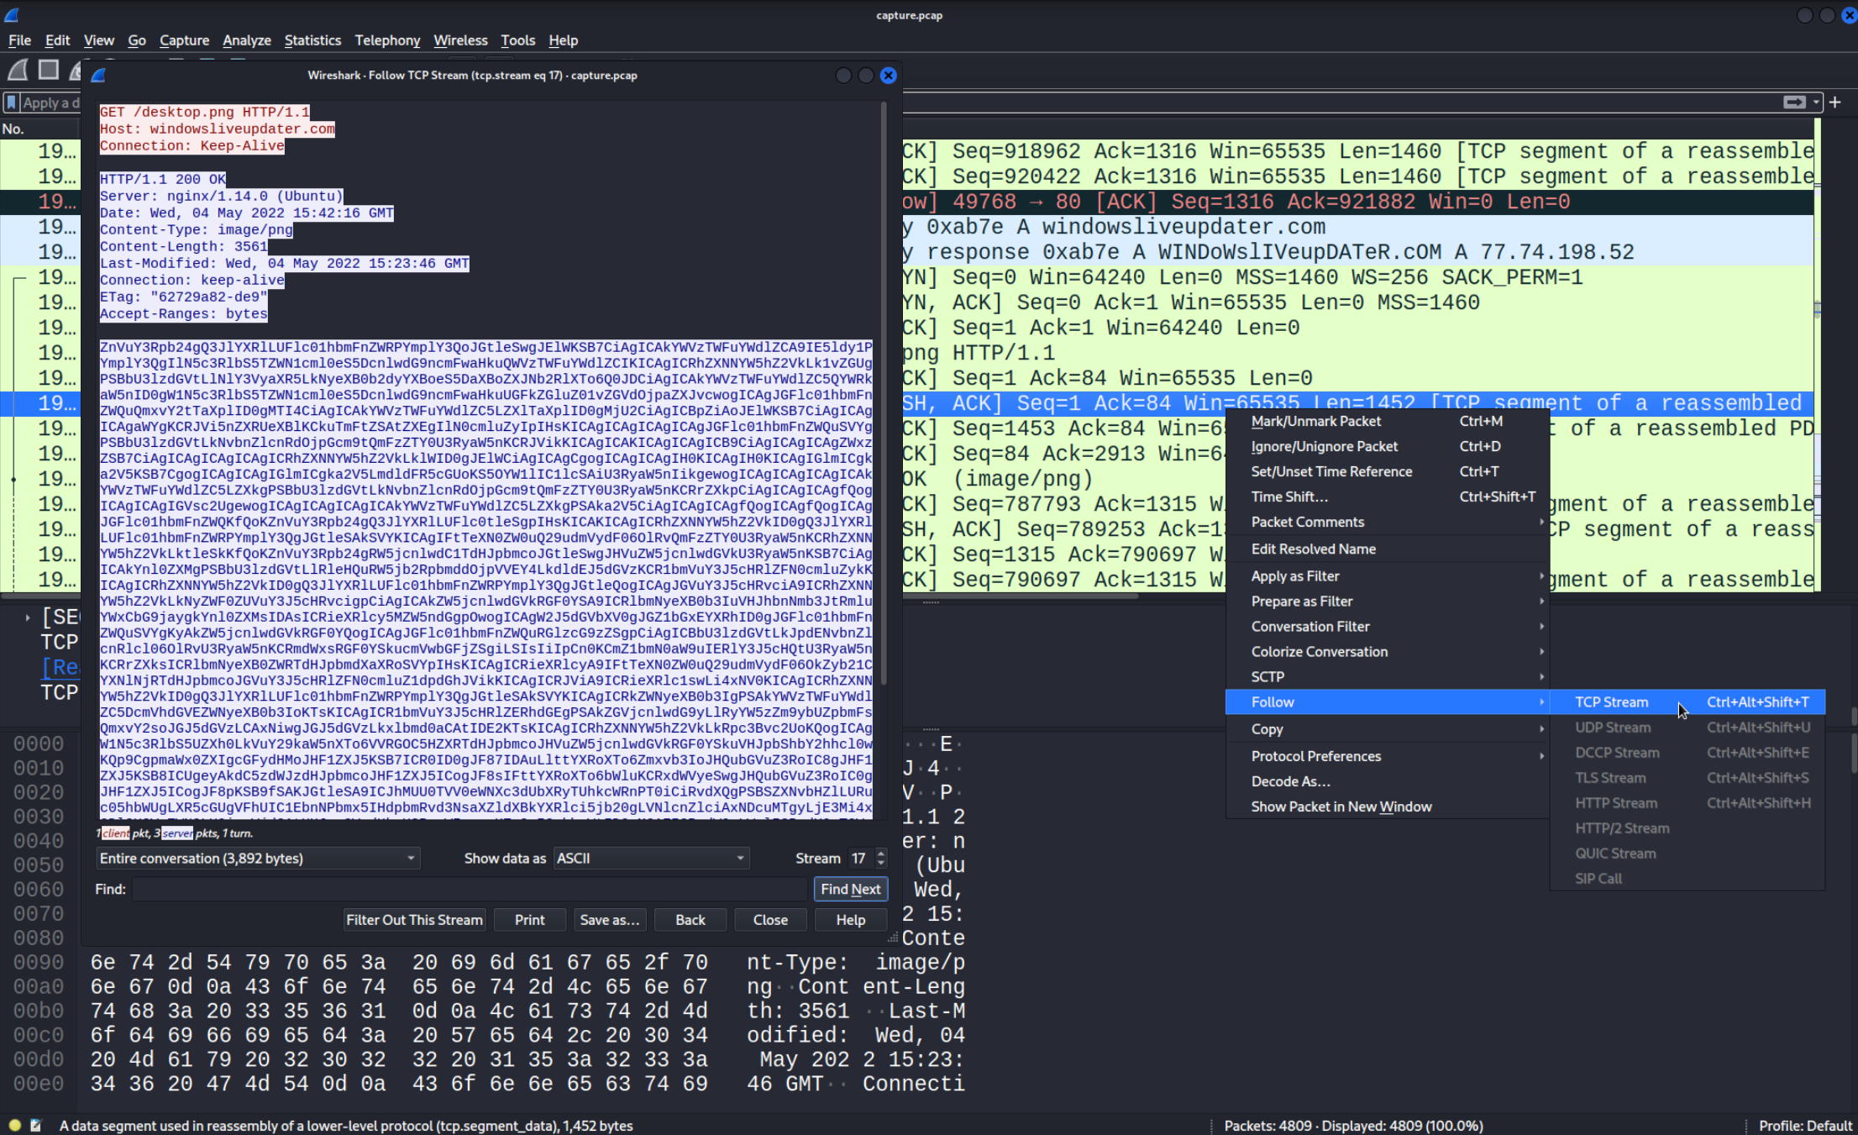The image size is (1858, 1135).
Task: Click the Find text input field
Action: coord(470,889)
